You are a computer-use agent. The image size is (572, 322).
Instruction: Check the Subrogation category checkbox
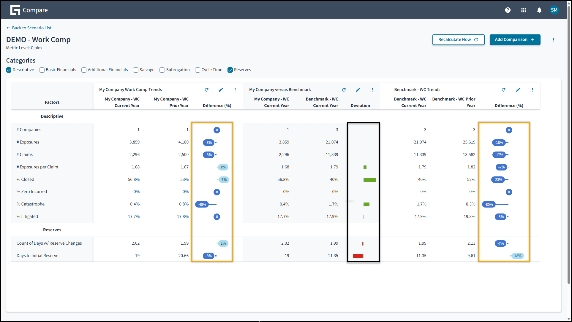[x=162, y=70]
